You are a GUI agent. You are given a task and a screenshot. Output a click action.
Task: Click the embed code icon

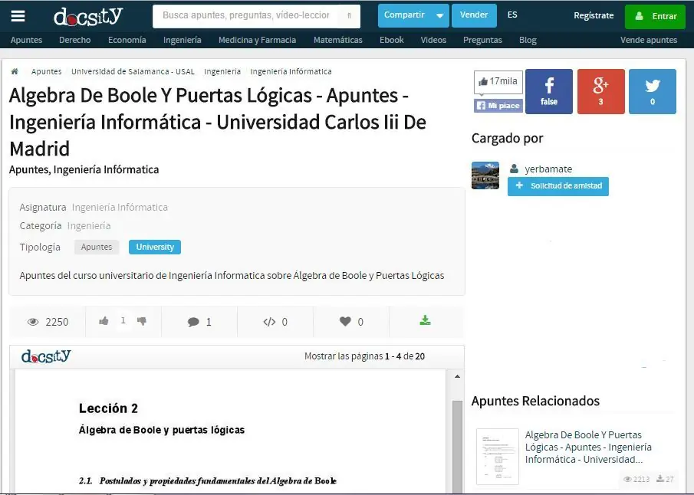click(x=269, y=322)
